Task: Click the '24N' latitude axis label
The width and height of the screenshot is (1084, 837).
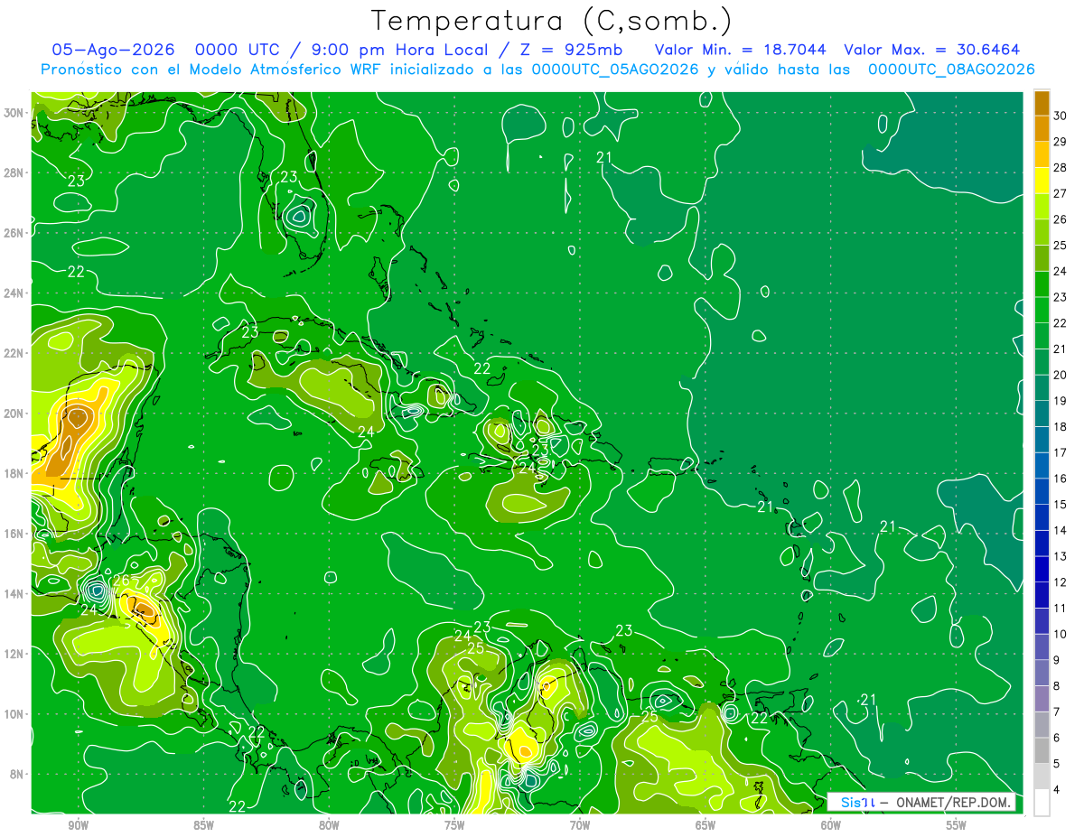Action: 15,293
